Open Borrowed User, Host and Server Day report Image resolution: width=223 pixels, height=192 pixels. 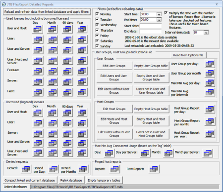tap(38, 153)
